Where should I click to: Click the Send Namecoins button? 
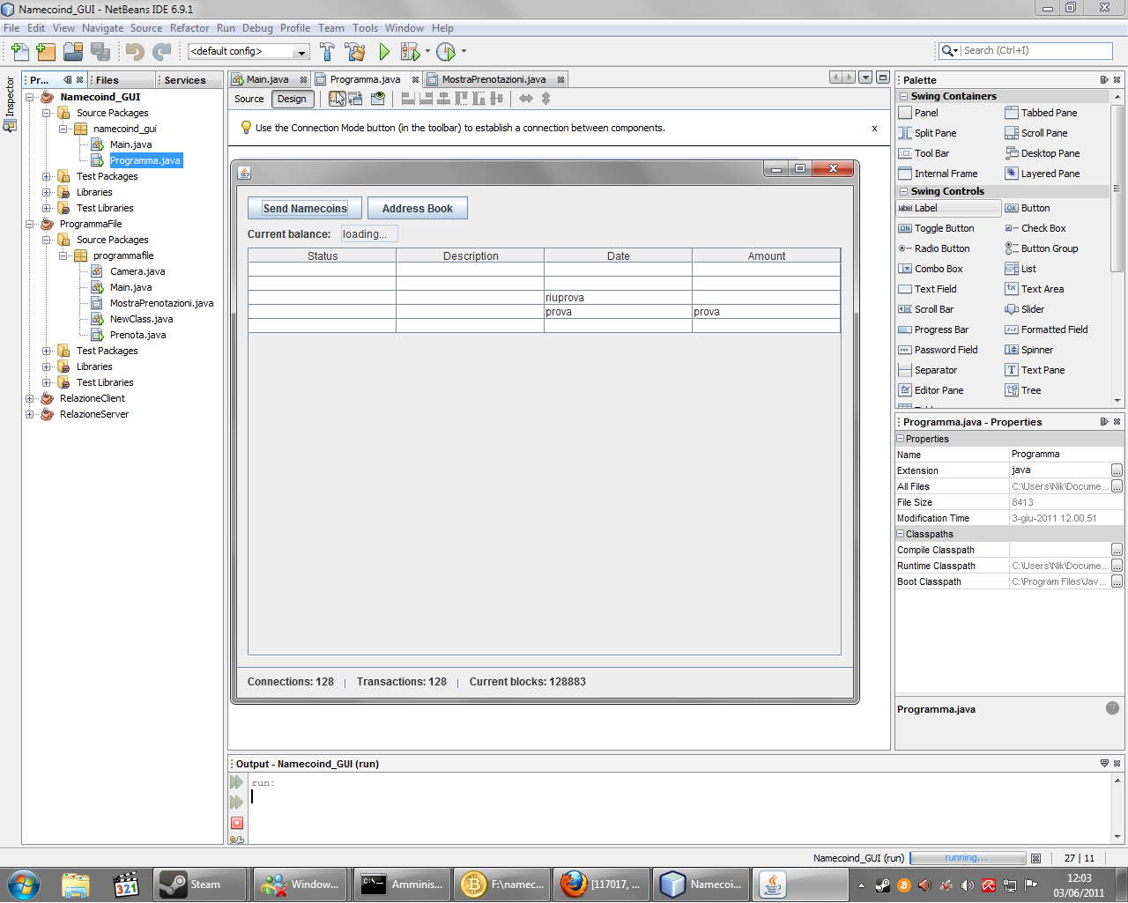pyautogui.click(x=305, y=208)
